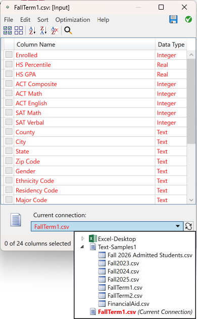Sort columns descending Z to A
The width and height of the screenshot is (197, 319).
point(43,30)
